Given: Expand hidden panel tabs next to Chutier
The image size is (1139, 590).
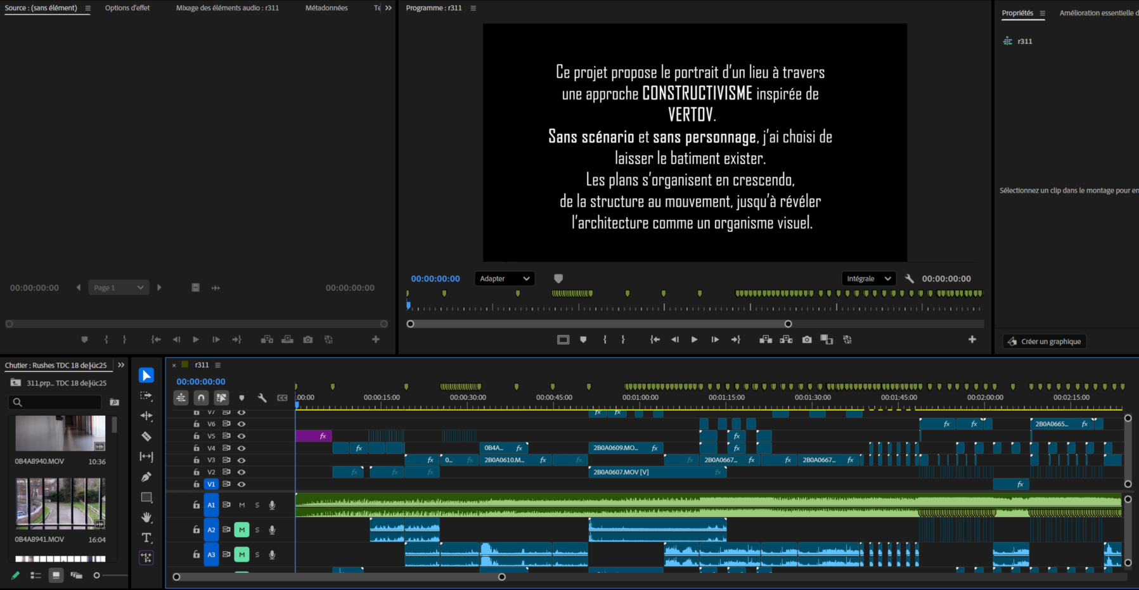Looking at the screenshot, I should tap(121, 365).
